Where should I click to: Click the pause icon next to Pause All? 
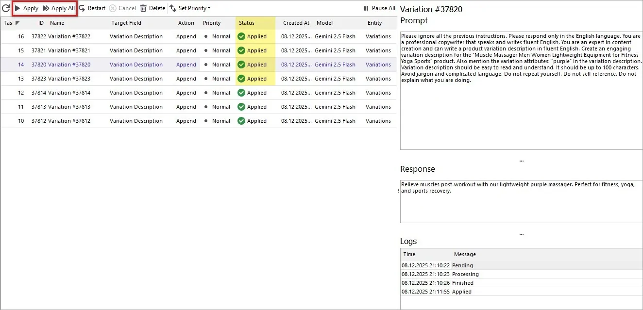pyautogui.click(x=365, y=8)
